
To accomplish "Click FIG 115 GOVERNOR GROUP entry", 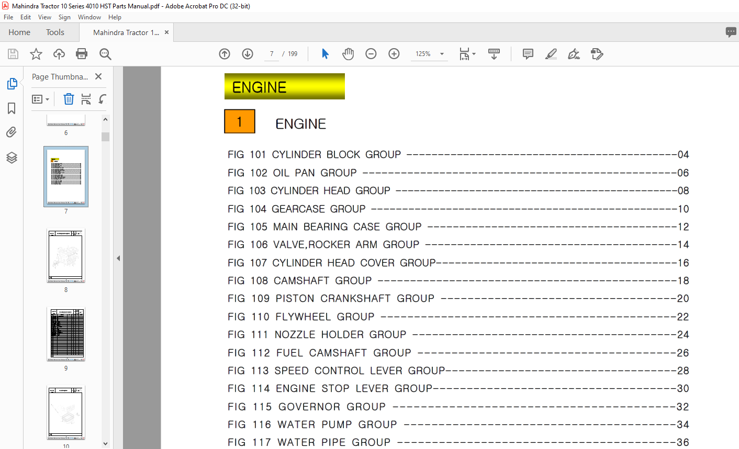I will [458, 407].
